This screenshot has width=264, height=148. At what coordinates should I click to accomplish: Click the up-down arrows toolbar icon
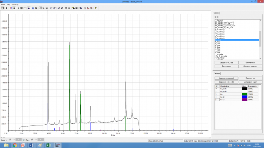click(x=6, y=8)
